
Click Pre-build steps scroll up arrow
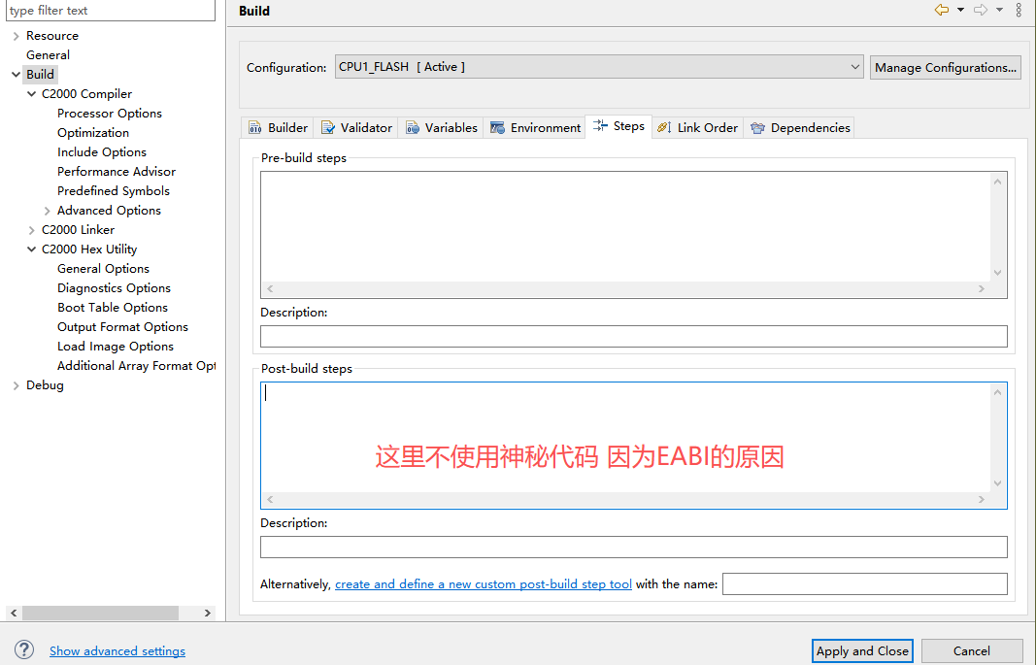coord(998,182)
